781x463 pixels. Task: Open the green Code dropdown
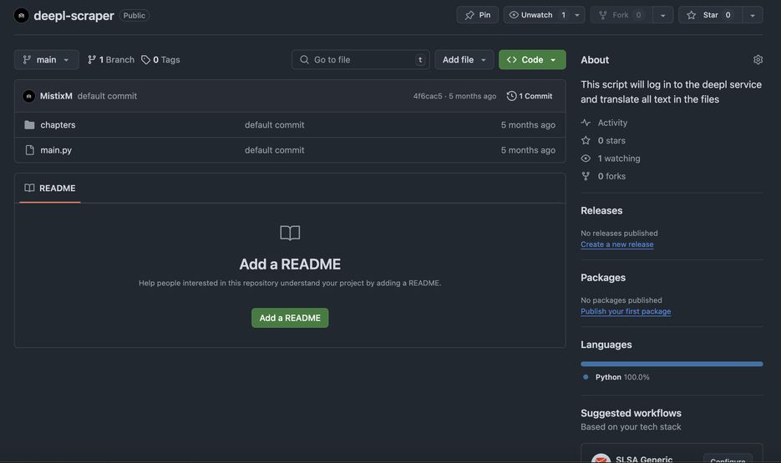(x=532, y=60)
